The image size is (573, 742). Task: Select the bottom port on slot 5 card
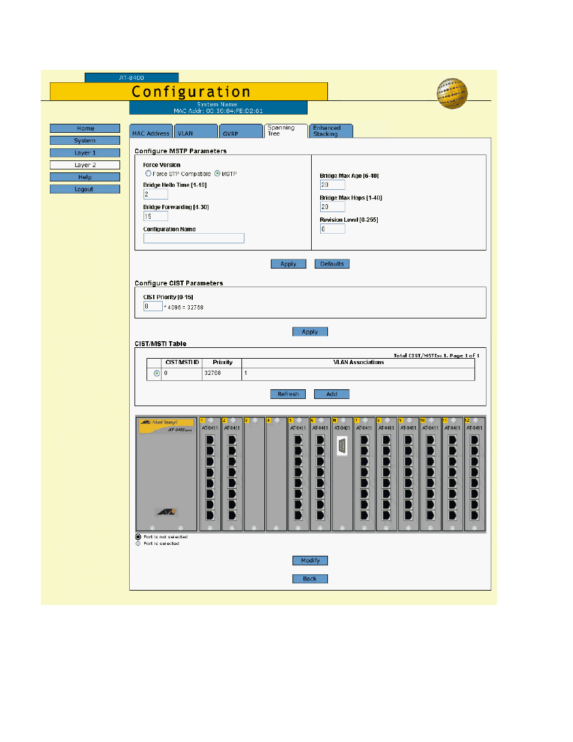click(x=298, y=515)
